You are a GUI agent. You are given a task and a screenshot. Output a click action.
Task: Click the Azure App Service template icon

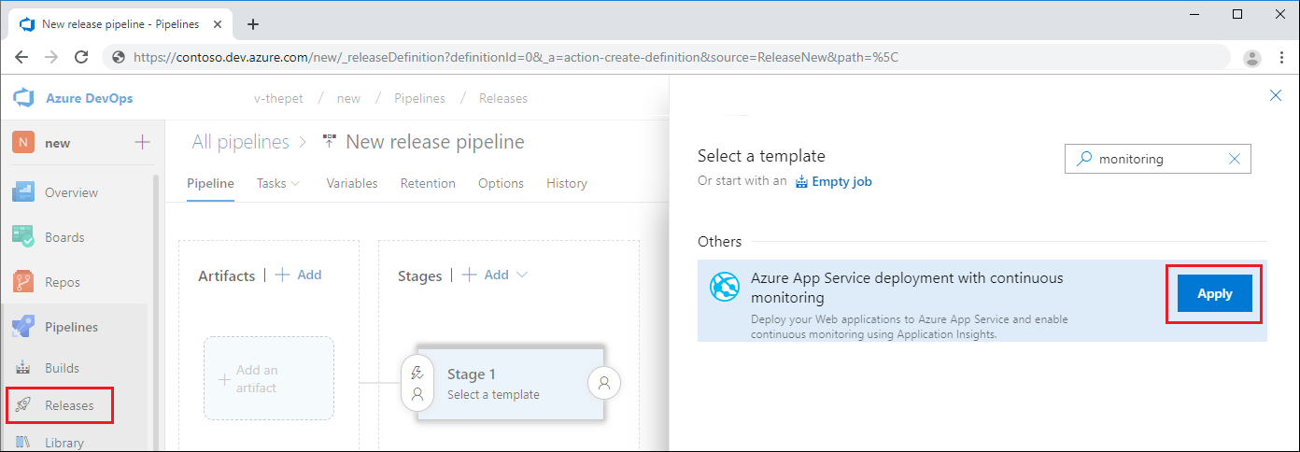(x=725, y=287)
